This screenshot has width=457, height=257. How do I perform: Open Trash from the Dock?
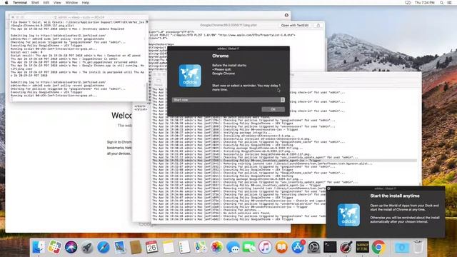coord(418,248)
